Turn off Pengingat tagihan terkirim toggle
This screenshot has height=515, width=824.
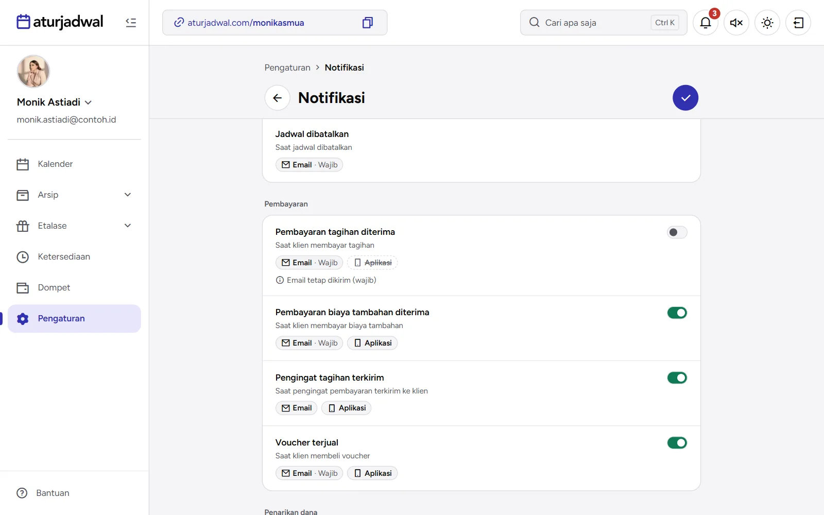[x=677, y=378]
